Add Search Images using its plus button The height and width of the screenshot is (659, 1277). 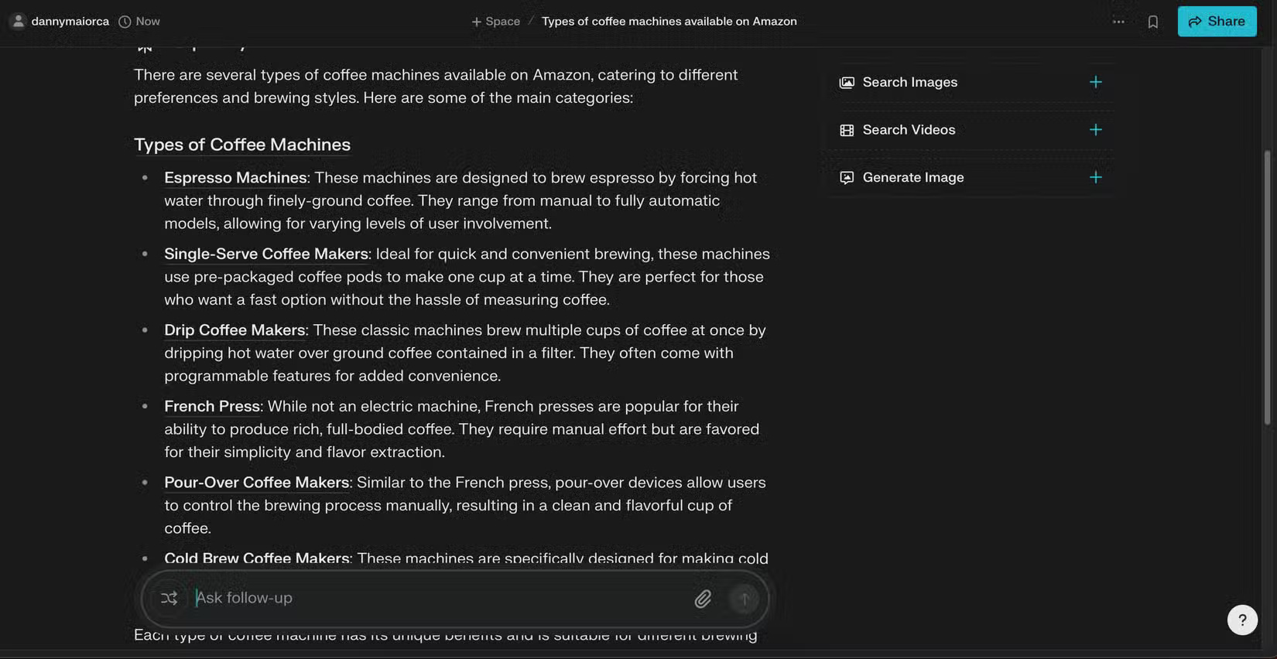[1095, 81]
